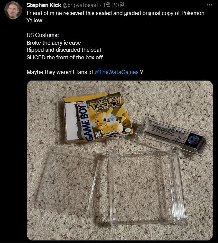Visit the @TheWataGames mention link
The height and width of the screenshot is (243, 218).
(x=116, y=72)
